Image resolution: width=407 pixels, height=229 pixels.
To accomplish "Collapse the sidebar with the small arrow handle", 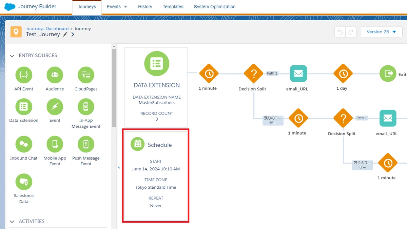I will (x=119, y=168).
